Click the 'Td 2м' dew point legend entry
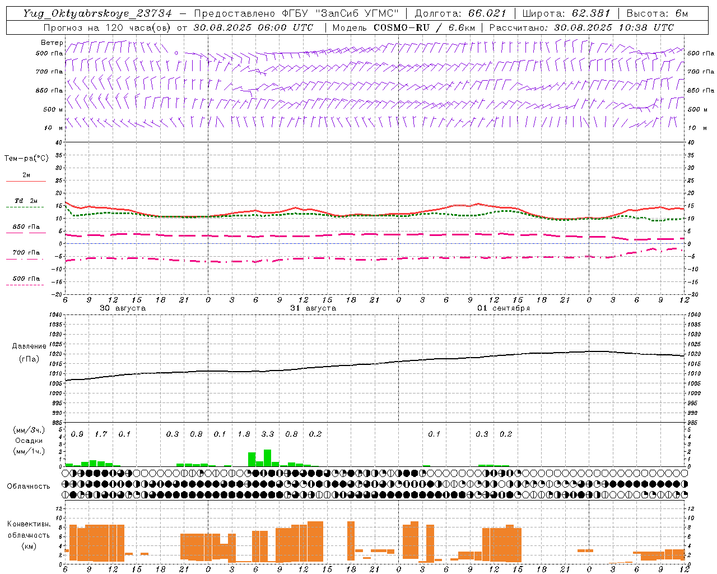 (26, 201)
